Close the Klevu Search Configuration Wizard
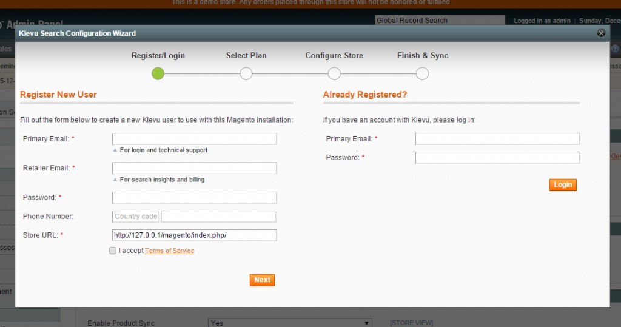Screen dimensions: 621x327 coord(601,33)
